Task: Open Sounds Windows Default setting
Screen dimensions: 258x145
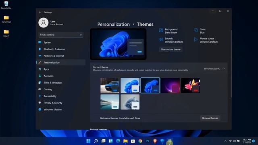Action: 171,40
